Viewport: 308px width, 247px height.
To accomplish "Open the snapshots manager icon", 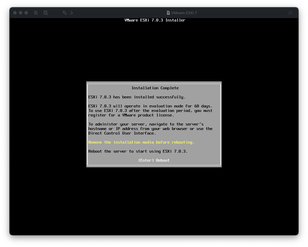I will (45, 13).
